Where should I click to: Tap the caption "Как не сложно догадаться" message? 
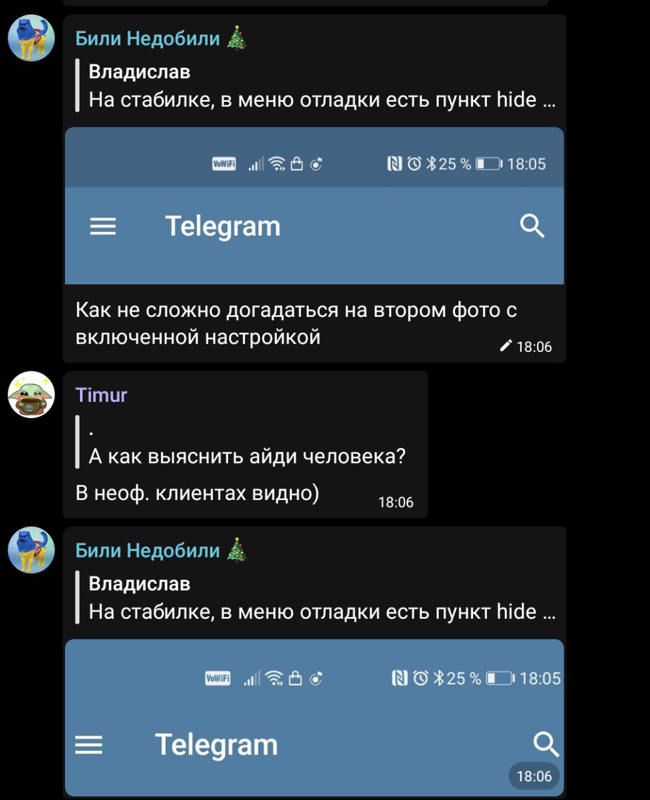[x=296, y=323]
